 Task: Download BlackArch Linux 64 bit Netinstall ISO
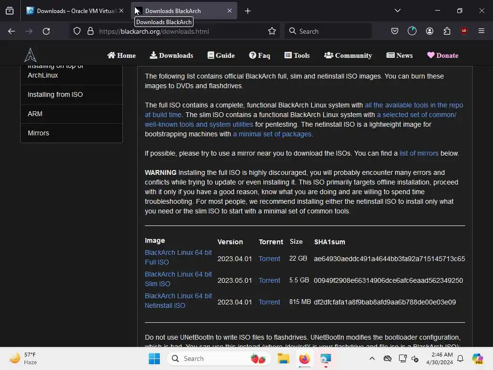point(178,301)
